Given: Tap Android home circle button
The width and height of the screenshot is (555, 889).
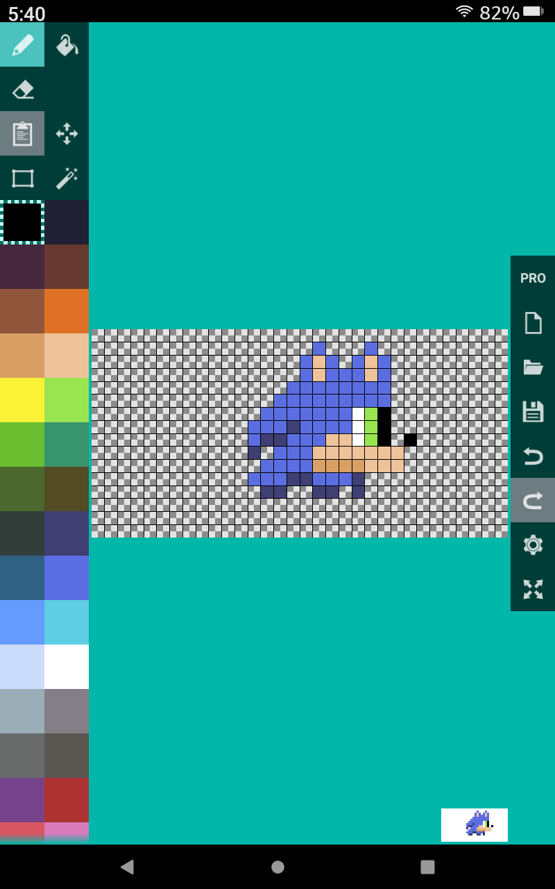Looking at the screenshot, I should point(277,867).
